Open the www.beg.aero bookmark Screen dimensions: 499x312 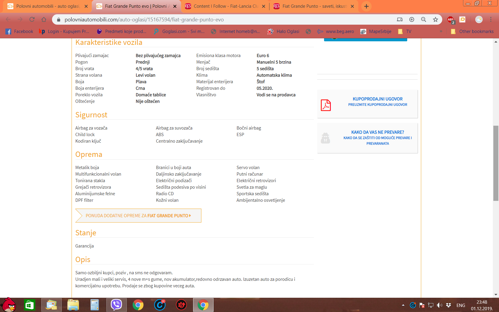335,31
